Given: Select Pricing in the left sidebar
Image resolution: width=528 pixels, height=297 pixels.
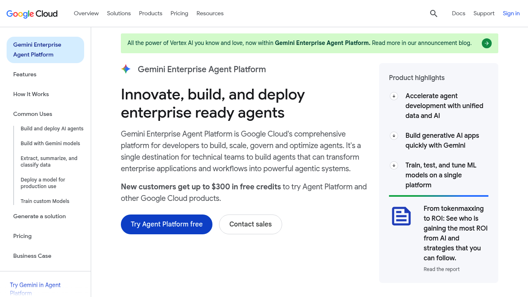Looking at the screenshot, I should (22, 236).
